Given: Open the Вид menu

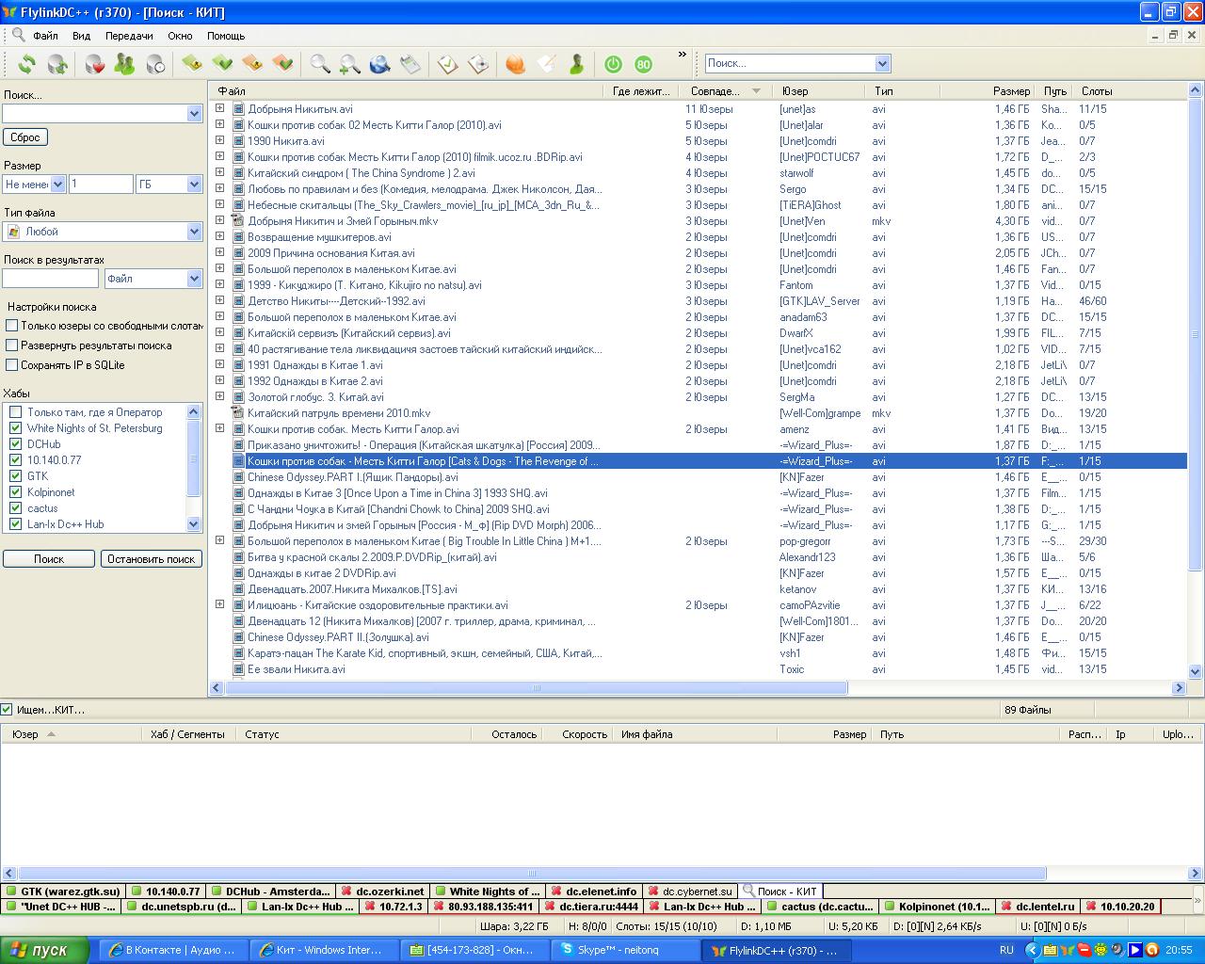Looking at the screenshot, I should pyautogui.click(x=82, y=36).
